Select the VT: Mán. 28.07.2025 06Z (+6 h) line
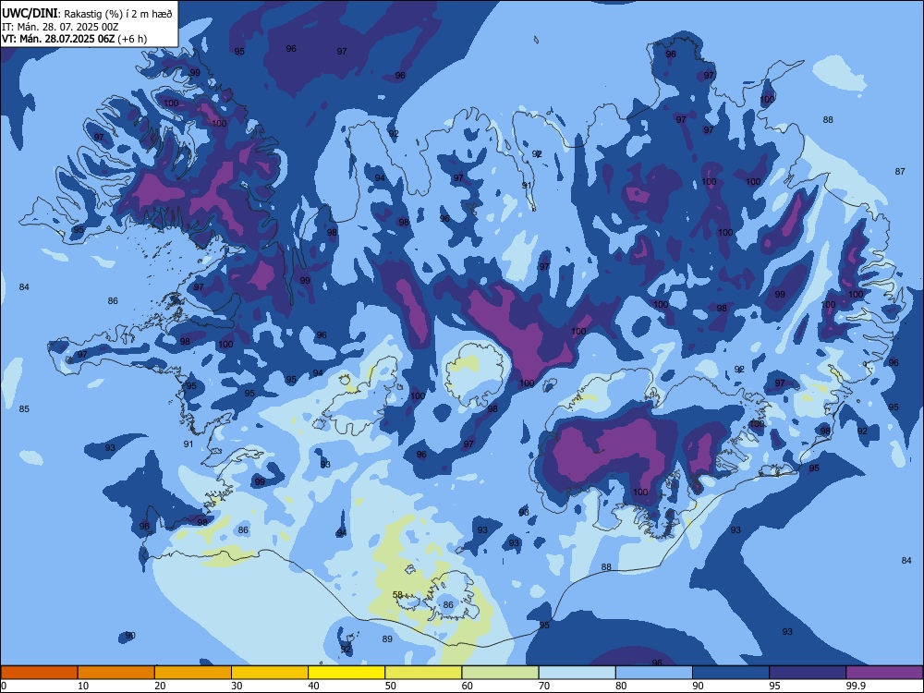The height and width of the screenshot is (693, 924). coord(74,39)
